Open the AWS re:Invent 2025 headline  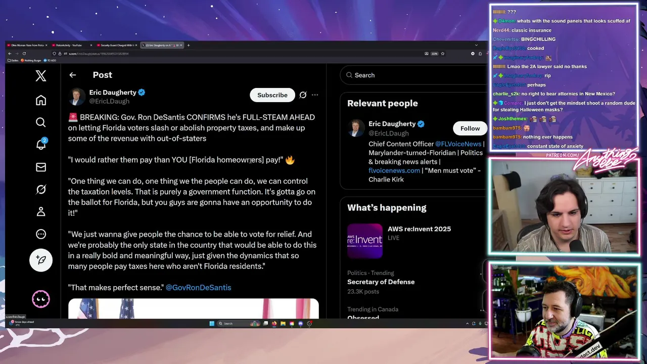[419, 229]
